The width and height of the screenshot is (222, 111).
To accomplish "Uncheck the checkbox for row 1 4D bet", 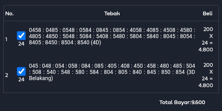I will click(21, 36).
